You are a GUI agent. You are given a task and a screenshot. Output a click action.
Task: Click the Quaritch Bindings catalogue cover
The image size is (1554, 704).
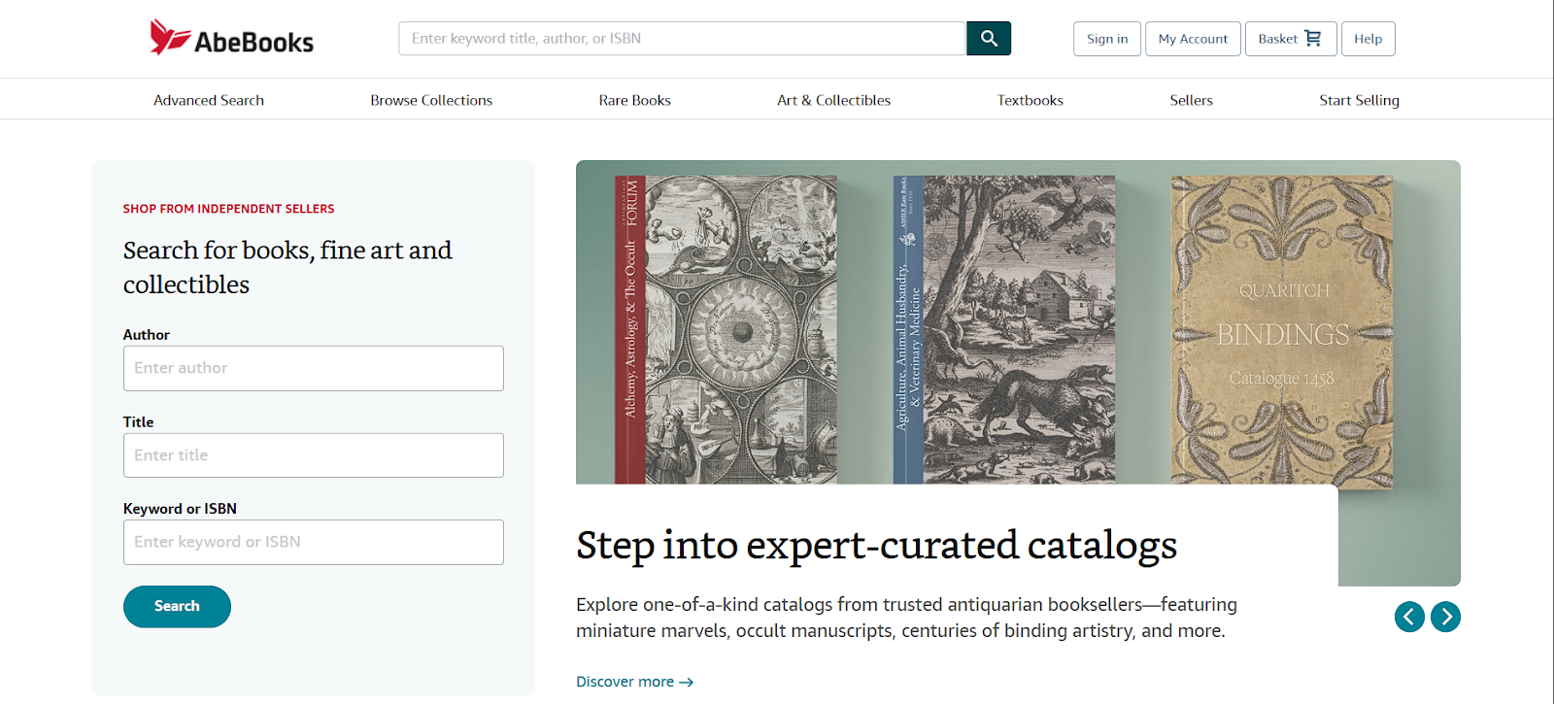click(x=1281, y=330)
